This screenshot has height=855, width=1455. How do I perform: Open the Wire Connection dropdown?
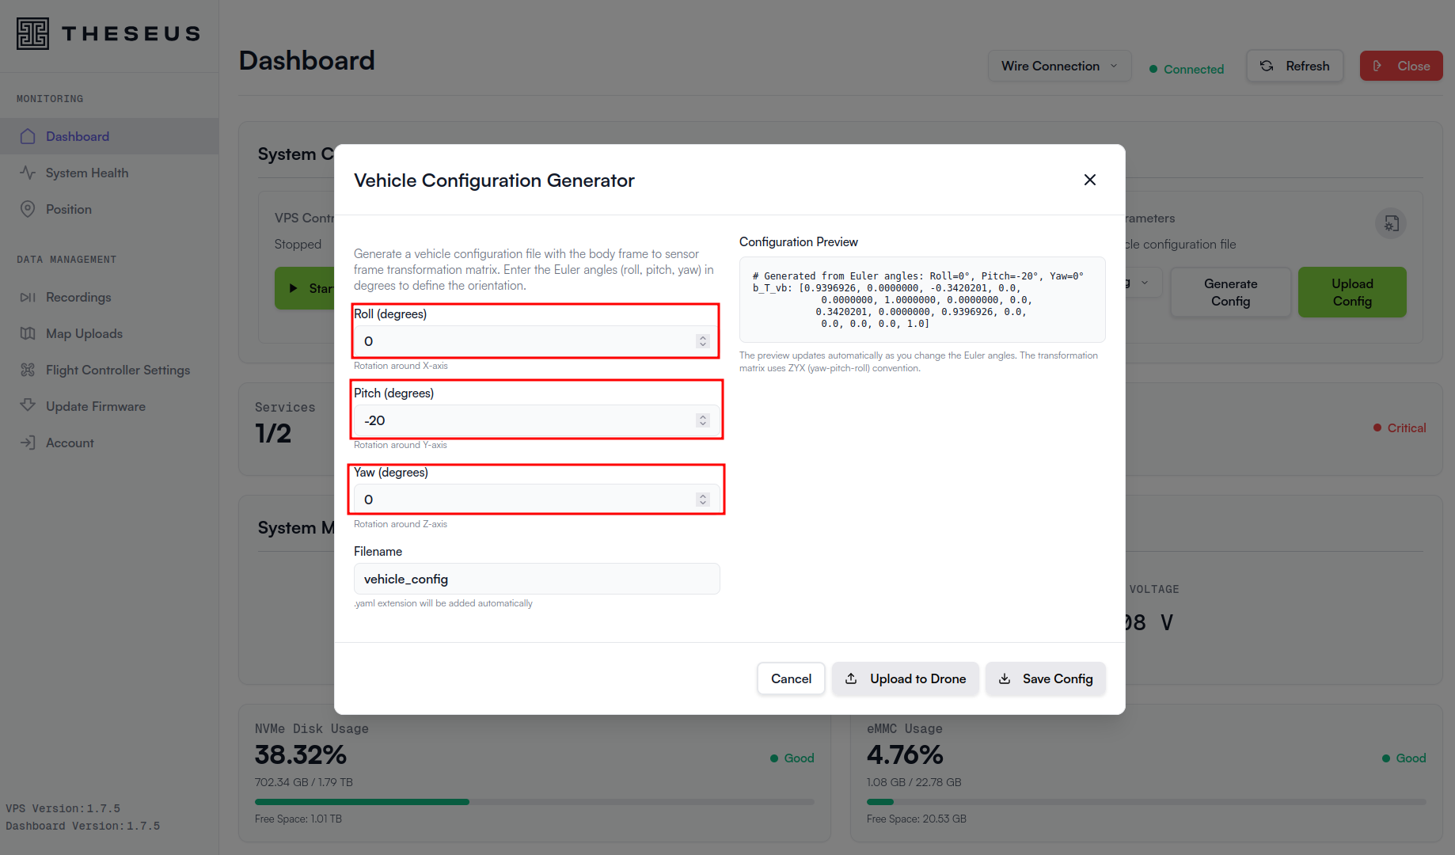(x=1059, y=66)
